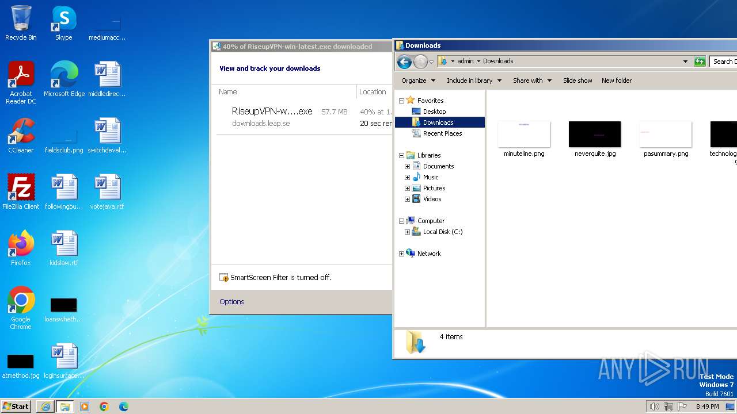Image resolution: width=737 pixels, height=414 pixels.
Task: Open the Share with dropdown
Action: coord(532,80)
